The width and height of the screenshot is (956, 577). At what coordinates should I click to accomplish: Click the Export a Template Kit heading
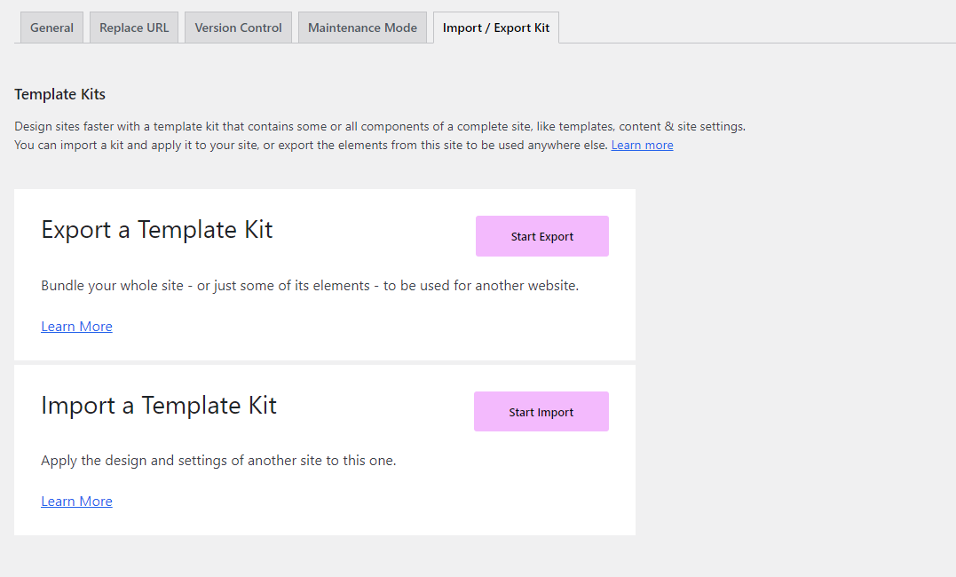(x=156, y=230)
